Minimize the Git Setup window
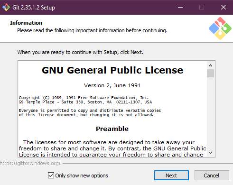This screenshot has width=233, height=185. point(180,7)
